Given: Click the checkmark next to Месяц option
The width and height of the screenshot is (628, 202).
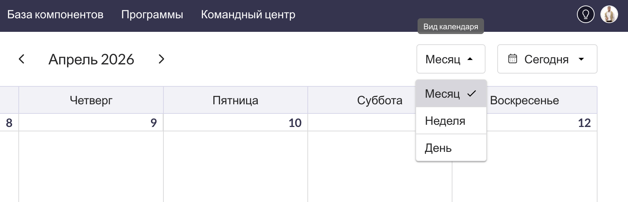Looking at the screenshot, I should click(472, 94).
